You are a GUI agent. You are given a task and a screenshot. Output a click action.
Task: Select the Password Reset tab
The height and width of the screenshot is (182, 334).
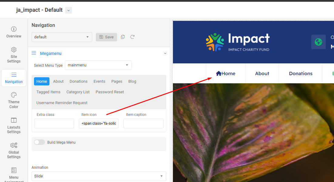coord(110,92)
